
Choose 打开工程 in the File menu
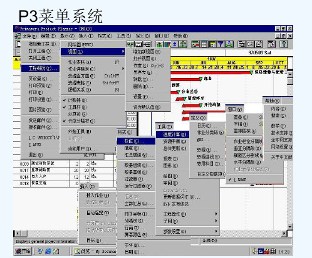pos(40,51)
